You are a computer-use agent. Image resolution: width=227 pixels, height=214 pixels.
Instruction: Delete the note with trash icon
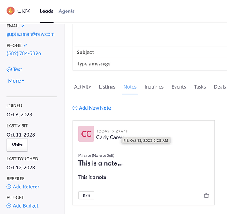click(206, 196)
